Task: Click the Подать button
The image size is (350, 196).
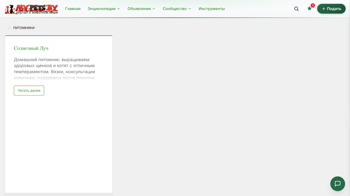Action: (x=331, y=9)
